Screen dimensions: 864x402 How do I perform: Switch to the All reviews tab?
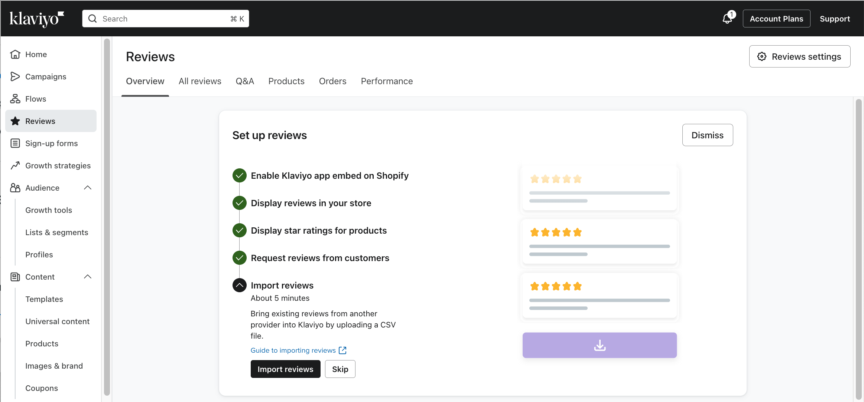[200, 81]
